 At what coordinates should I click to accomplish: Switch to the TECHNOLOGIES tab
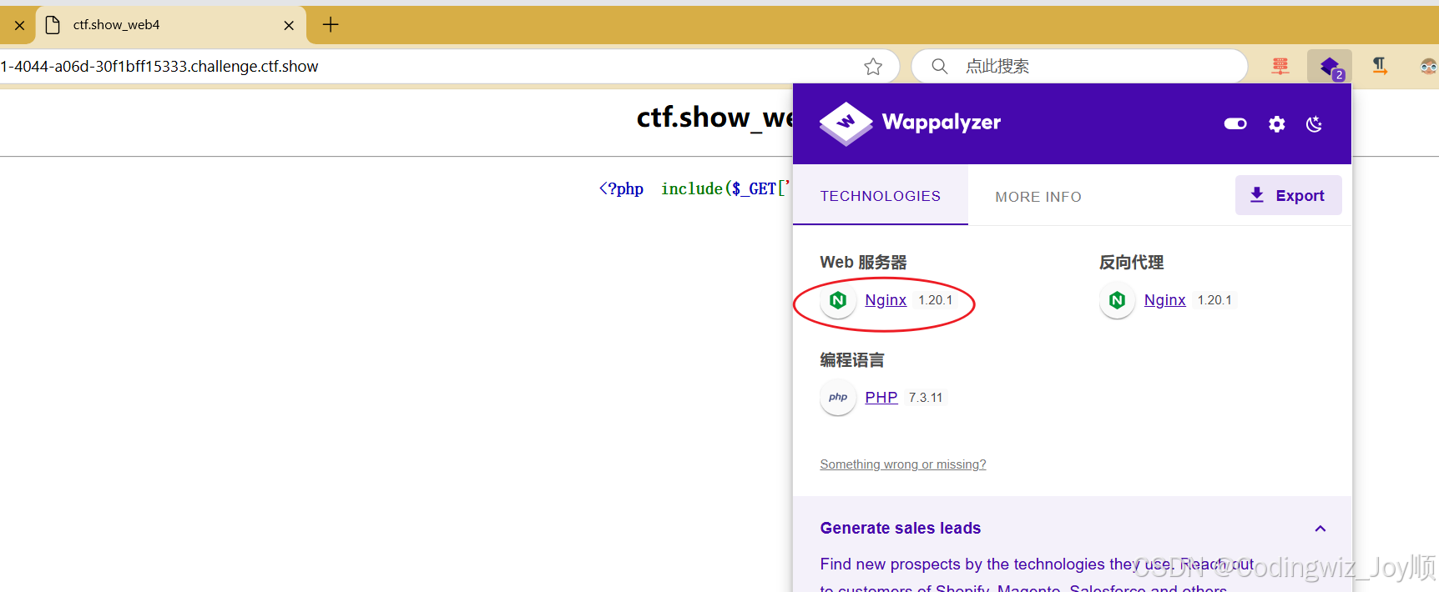pyautogui.click(x=880, y=196)
